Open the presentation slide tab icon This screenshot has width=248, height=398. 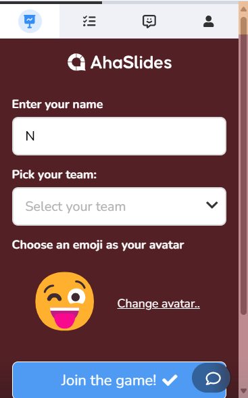pos(30,22)
